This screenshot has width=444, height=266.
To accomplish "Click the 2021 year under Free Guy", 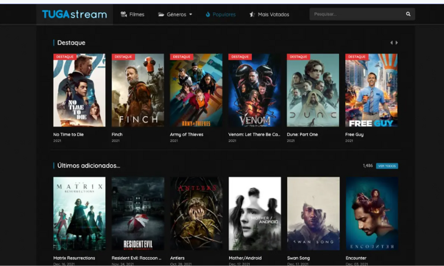I will coord(349,141).
